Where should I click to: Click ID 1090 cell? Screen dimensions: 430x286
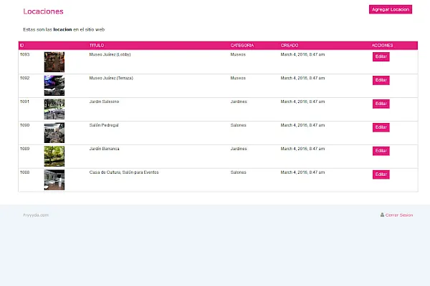(x=24, y=125)
